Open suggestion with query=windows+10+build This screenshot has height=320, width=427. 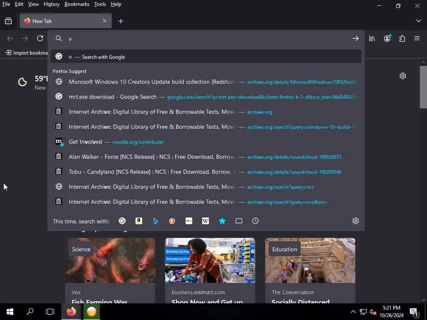pos(206,127)
